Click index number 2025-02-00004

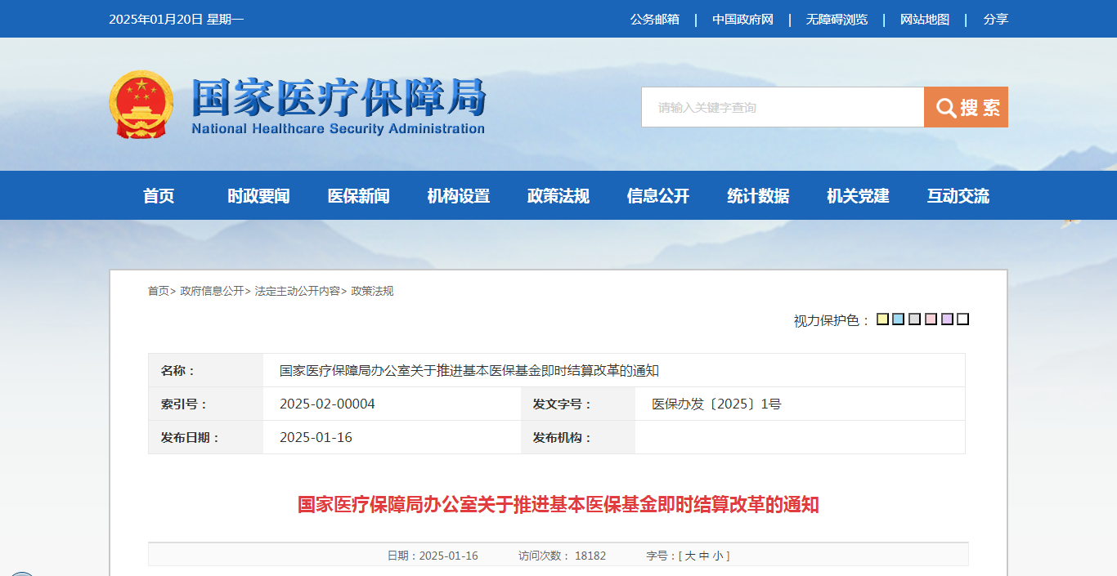pyautogui.click(x=327, y=404)
